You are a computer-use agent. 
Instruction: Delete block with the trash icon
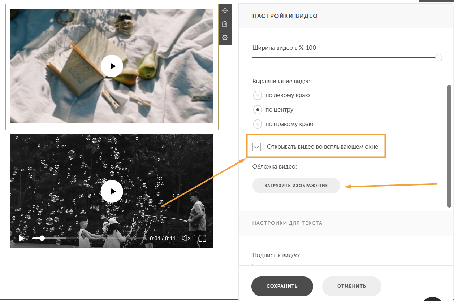pos(225,24)
